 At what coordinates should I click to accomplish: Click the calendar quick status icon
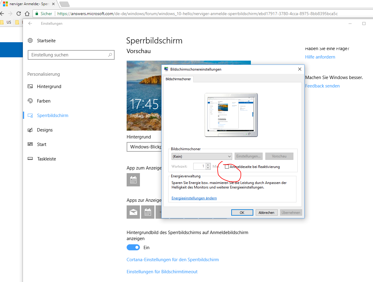pos(148,212)
